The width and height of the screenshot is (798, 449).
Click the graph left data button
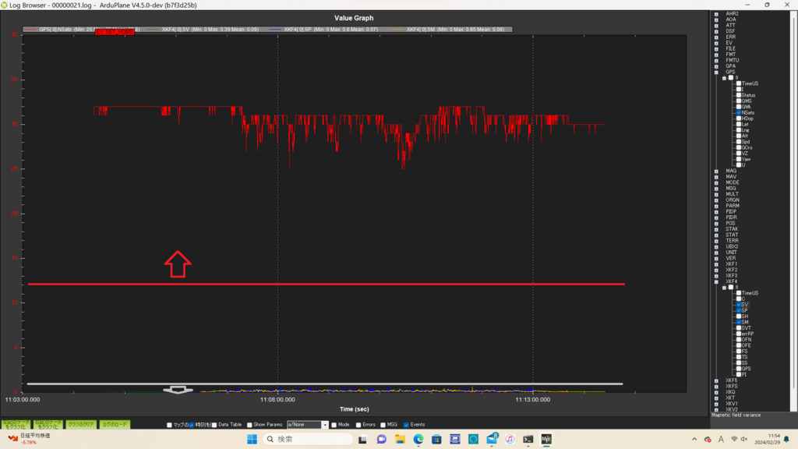16,425
